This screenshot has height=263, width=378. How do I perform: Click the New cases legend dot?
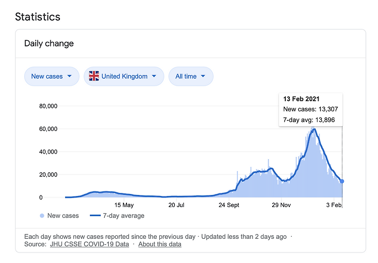pos(42,216)
